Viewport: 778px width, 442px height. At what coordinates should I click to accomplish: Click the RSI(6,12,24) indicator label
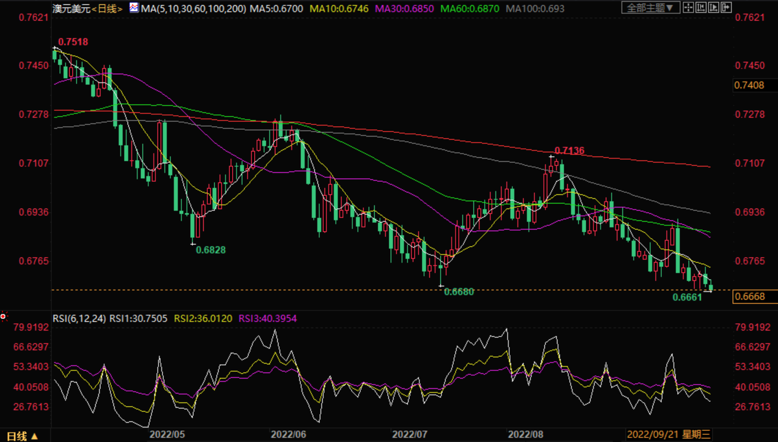point(79,318)
